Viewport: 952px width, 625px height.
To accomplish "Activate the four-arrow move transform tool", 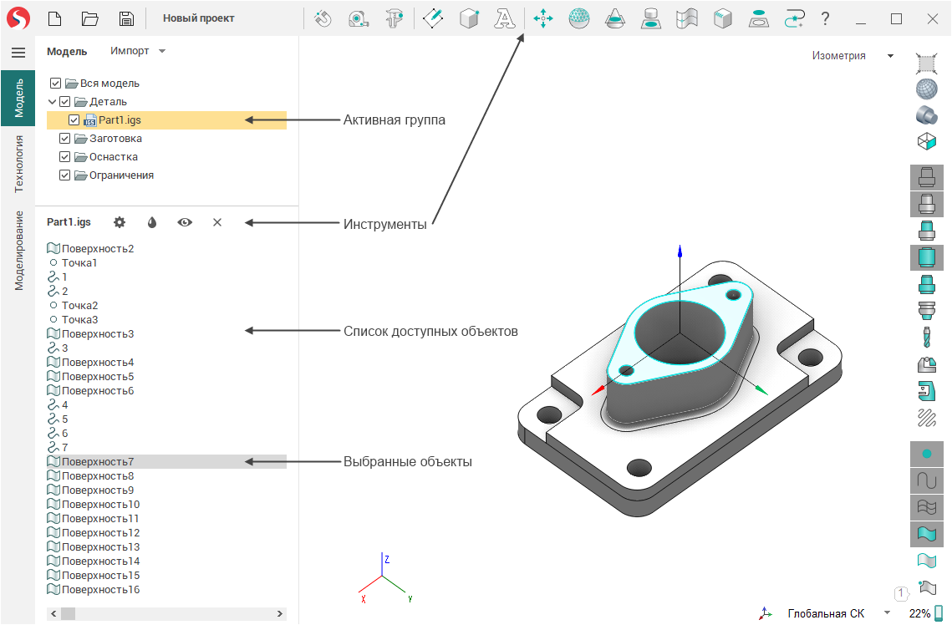I will point(543,18).
